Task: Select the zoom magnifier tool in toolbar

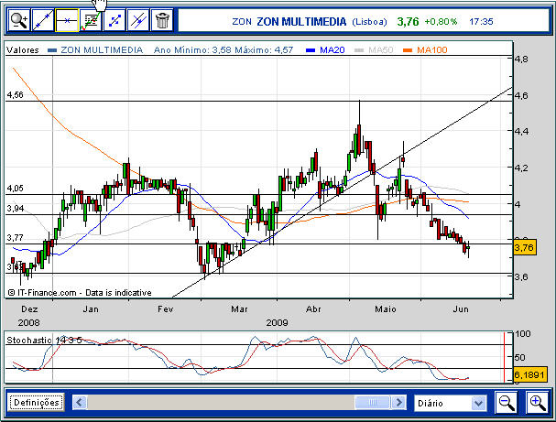Action: 19,20
